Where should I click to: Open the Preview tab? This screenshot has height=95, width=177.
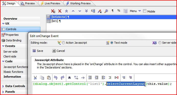click(x=28, y=4)
